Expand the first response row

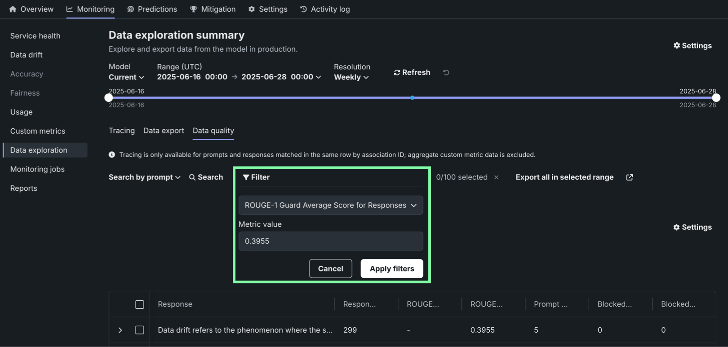(120, 330)
